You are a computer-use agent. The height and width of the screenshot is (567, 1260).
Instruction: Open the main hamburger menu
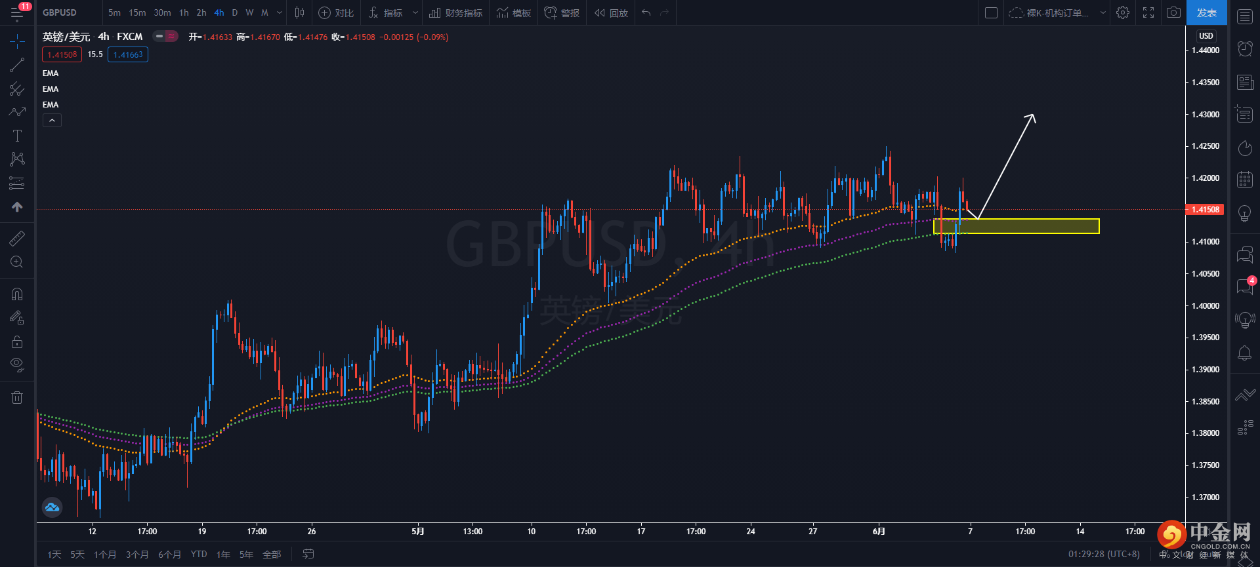pos(17,12)
